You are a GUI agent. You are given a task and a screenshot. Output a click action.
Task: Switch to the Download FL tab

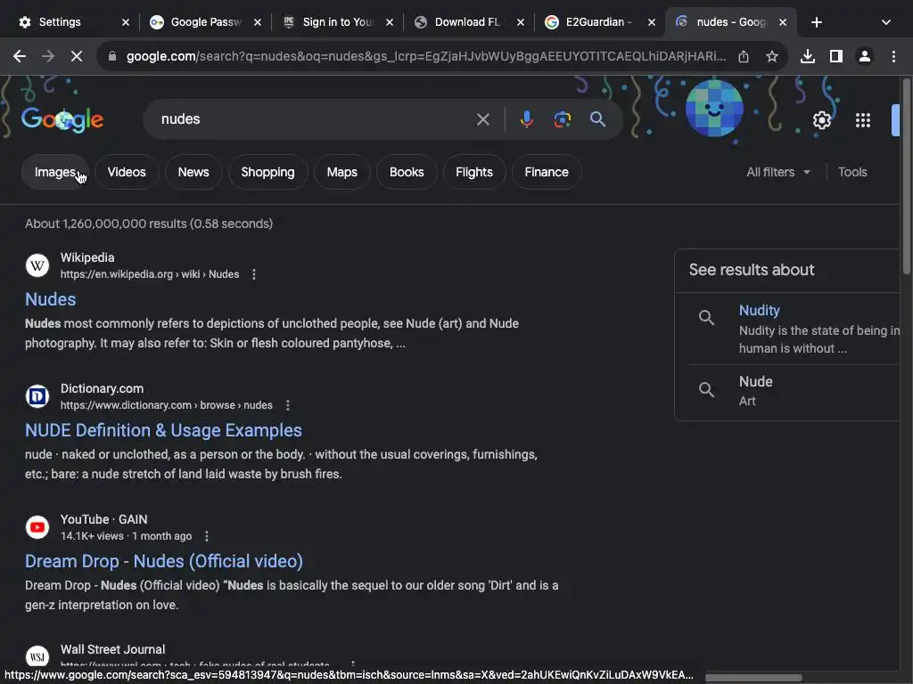click(467, 22)
